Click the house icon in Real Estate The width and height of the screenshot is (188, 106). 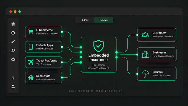point(31,77)
